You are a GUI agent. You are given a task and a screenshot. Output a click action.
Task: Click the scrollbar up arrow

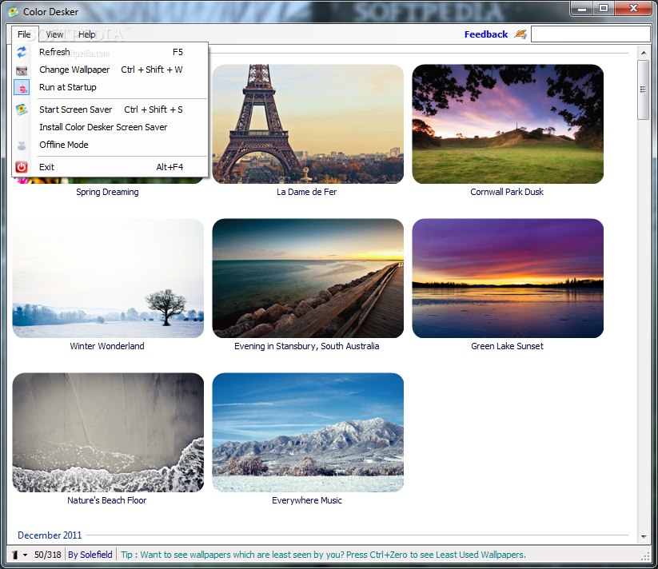pos(644,53)
